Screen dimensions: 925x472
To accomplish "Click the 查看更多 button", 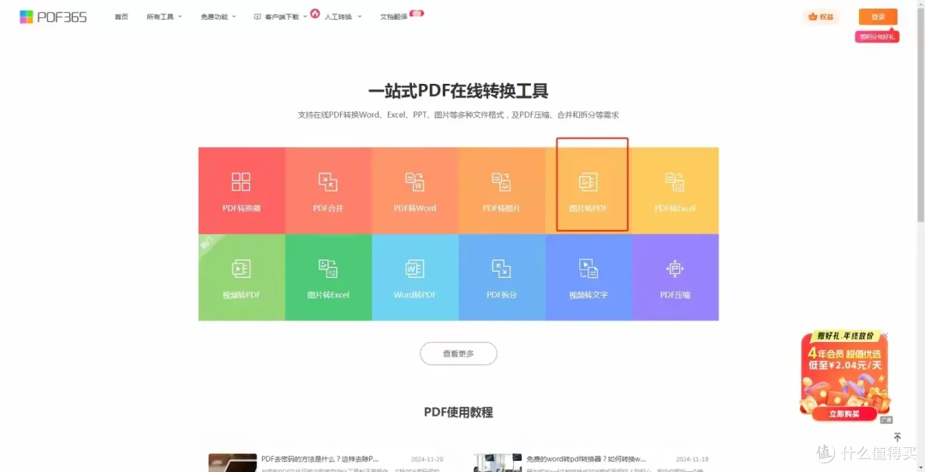I will coord(458,353).
